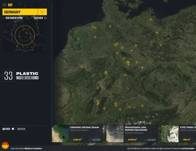Click the Filter View label

coord(38,18)
